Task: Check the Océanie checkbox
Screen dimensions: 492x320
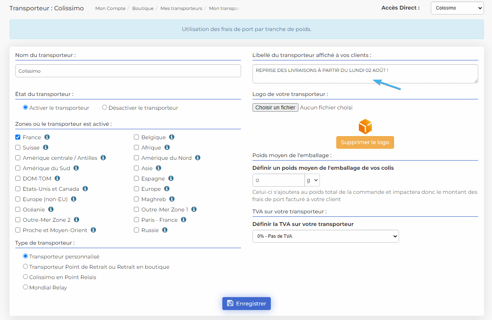Action: click(x=18, y=209)
